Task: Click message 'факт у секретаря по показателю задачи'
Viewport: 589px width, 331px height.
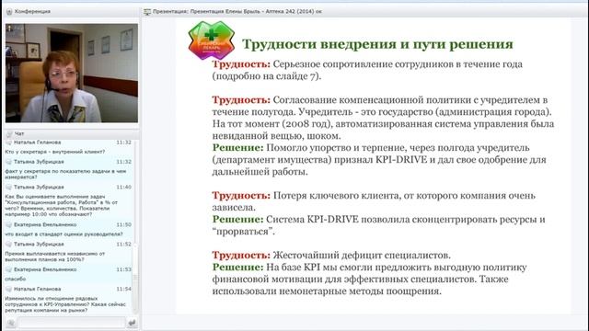Action: coord(65,174)
